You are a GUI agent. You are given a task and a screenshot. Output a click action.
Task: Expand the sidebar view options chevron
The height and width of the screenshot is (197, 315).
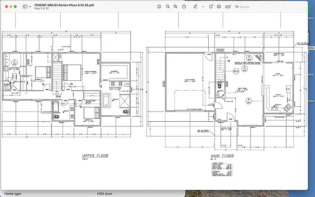(x=30, y=7)
